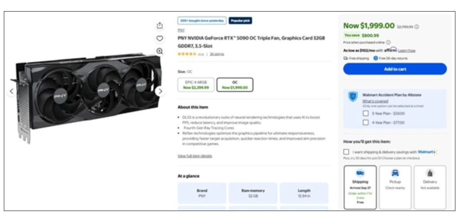Choose the Pickup fulfillment option
The image size is (460, 216).
click(x=395, y=187)
